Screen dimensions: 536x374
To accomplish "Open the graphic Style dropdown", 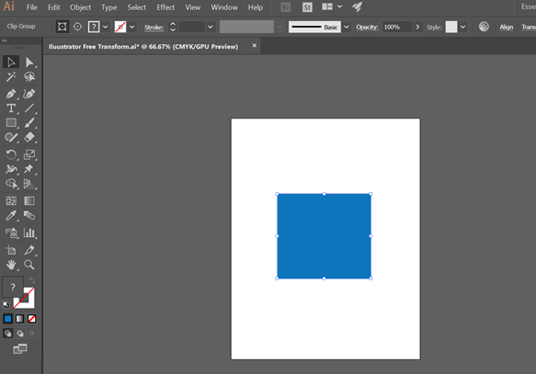I will (462, 27).
